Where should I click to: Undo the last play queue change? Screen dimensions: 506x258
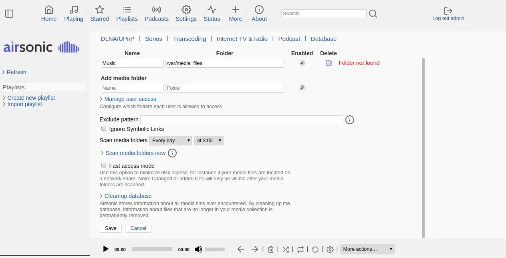click(315, 250)
